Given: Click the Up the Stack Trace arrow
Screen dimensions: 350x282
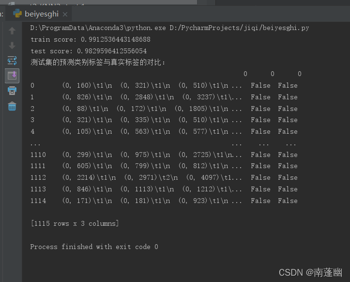Looking at the screenshot, I should coord(12,31).
